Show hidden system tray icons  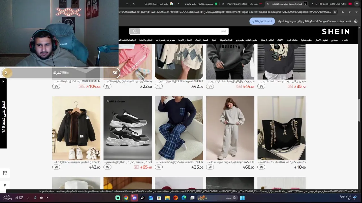[x=47, y=198]
